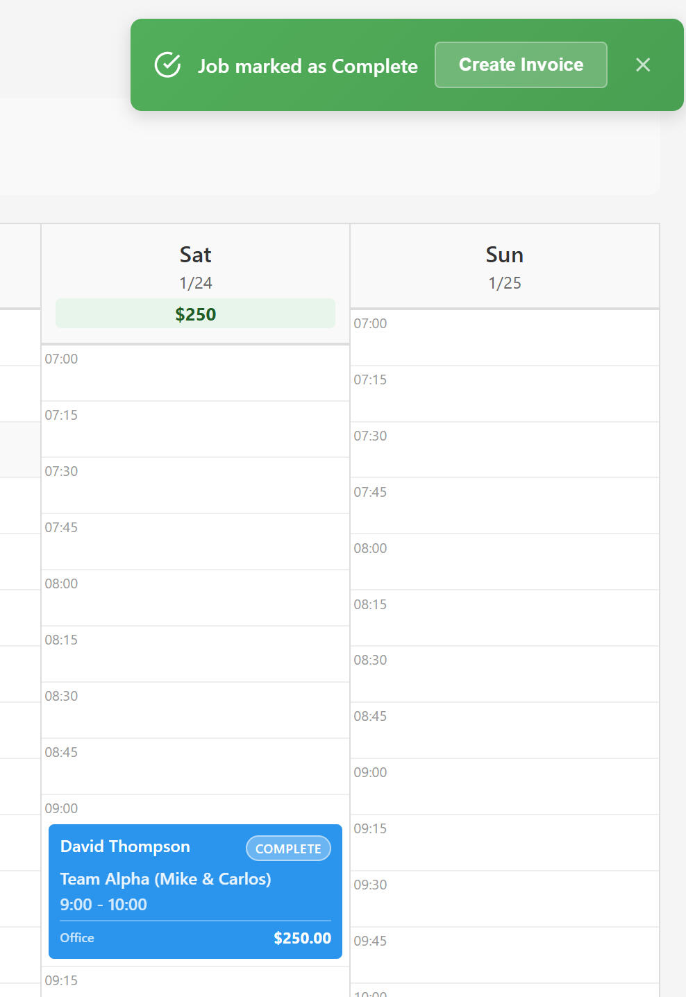Click the COMPLETE status badge on the job

coord(288,849)
